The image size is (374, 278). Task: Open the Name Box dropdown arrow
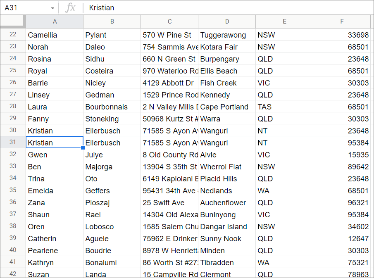pos(52,7)
